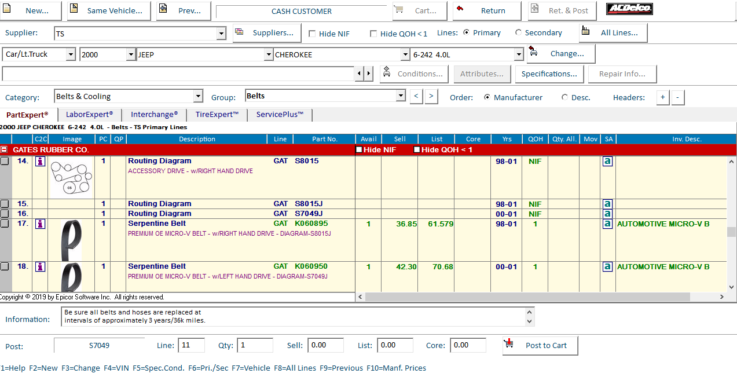View routing diagram thumbnail for S8015
737x377 pixels.
coord(71,178)
